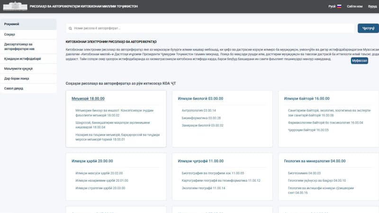Open subcategory ending in 18.00.02
The height and width of the screenshot is (213, 379).
pyautogui.click(x=114, y=113)
